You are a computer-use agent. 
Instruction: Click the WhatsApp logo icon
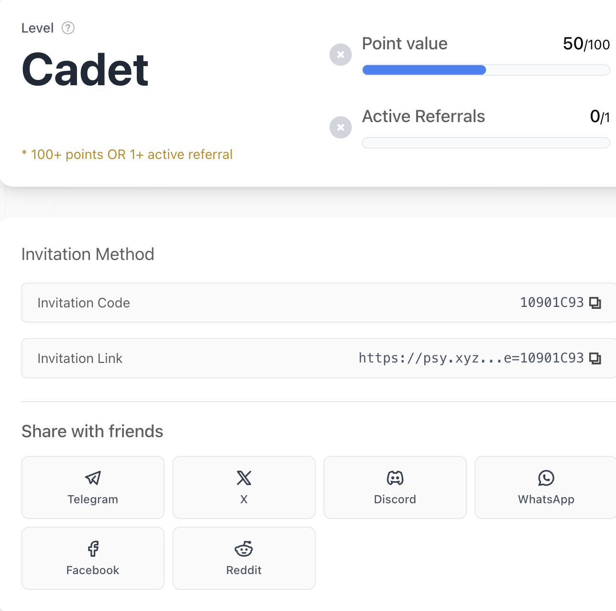546,478
